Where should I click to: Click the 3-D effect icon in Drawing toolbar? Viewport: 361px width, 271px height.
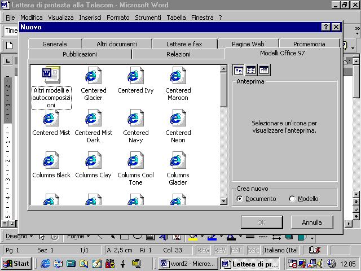[302, 237]
